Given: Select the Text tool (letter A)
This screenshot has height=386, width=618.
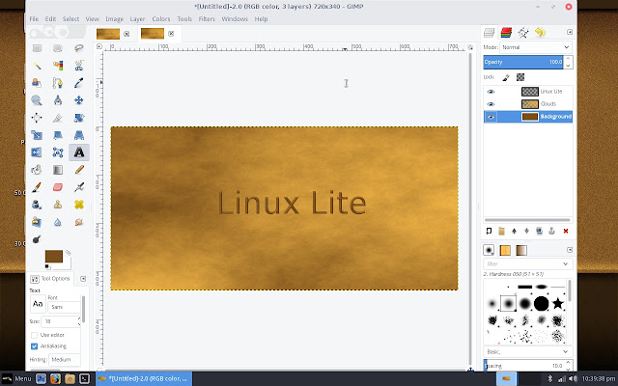Looking at the screenshot, I should (x=79, y=152).
